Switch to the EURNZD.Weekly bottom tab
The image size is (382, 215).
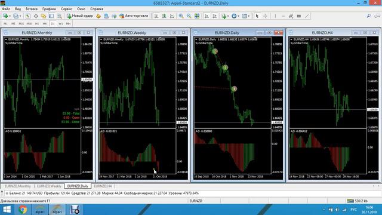tap(49, 186)
